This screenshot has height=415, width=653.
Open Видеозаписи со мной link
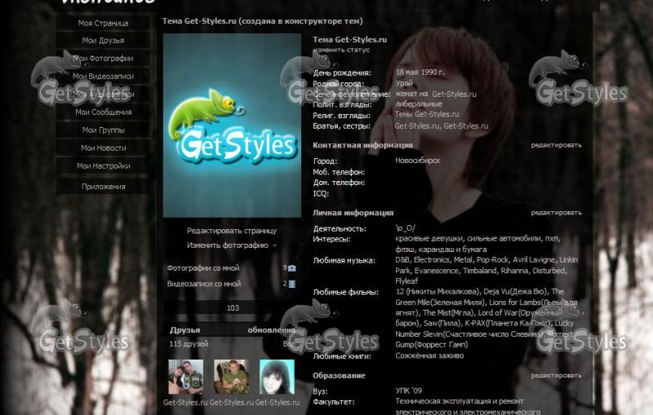pos(203,284)
